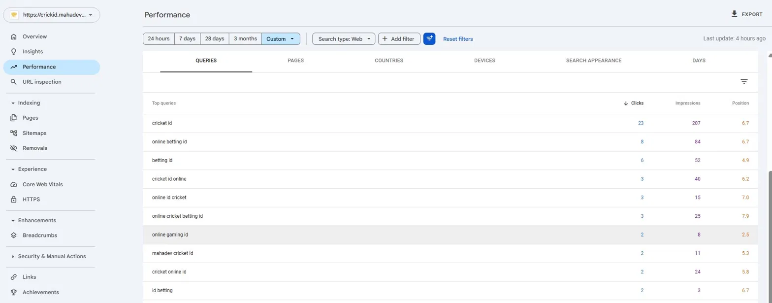Switch to the Search Appearance tab
772x303 pixels.
(x=594, y=61)
